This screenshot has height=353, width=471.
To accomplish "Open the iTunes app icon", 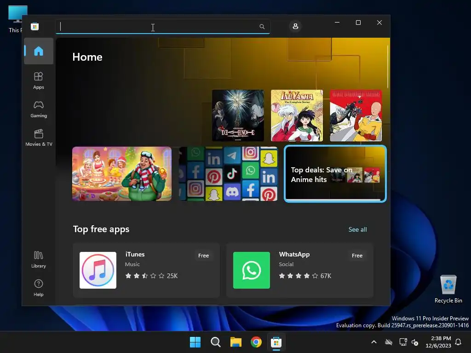I will [98, 270].
